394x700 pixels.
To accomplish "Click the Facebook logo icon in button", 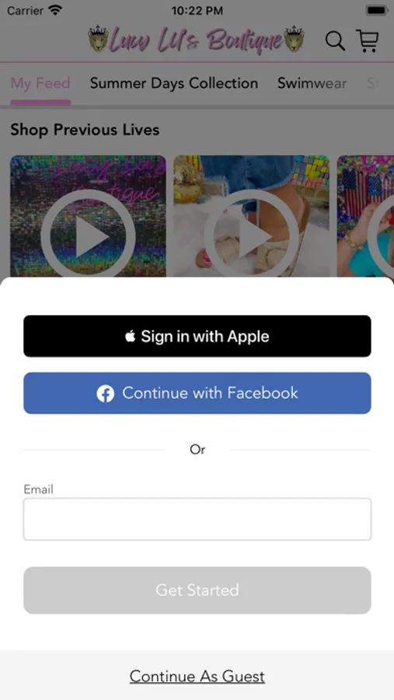I will click(106, 394).
